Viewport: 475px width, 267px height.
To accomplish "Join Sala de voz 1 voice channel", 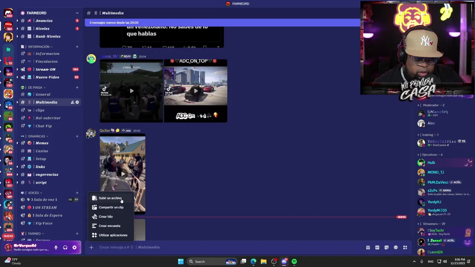I will pyautogui.click(x=50, y=200).
